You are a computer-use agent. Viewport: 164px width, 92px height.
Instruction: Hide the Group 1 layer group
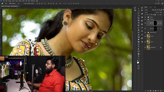click(145, 17)
